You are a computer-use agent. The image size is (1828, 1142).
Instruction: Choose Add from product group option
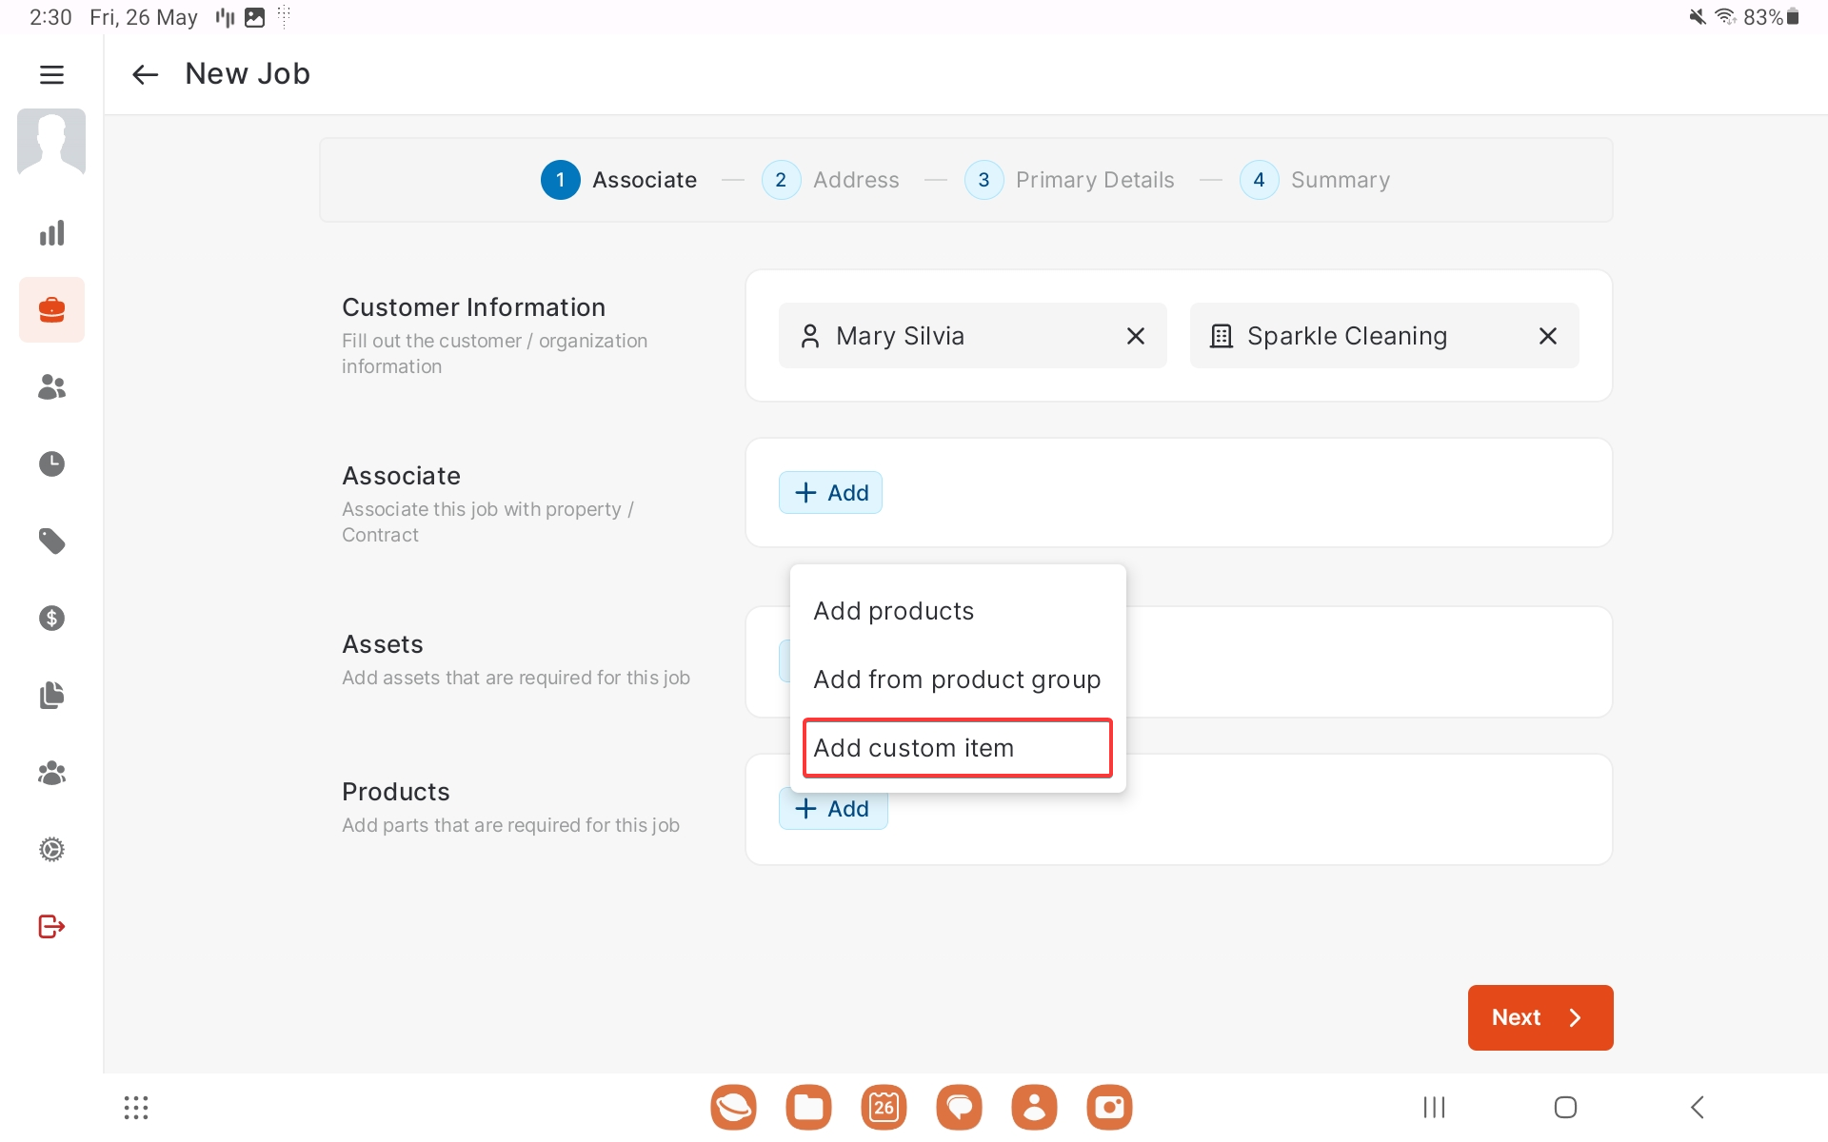(x=957, y=679)
